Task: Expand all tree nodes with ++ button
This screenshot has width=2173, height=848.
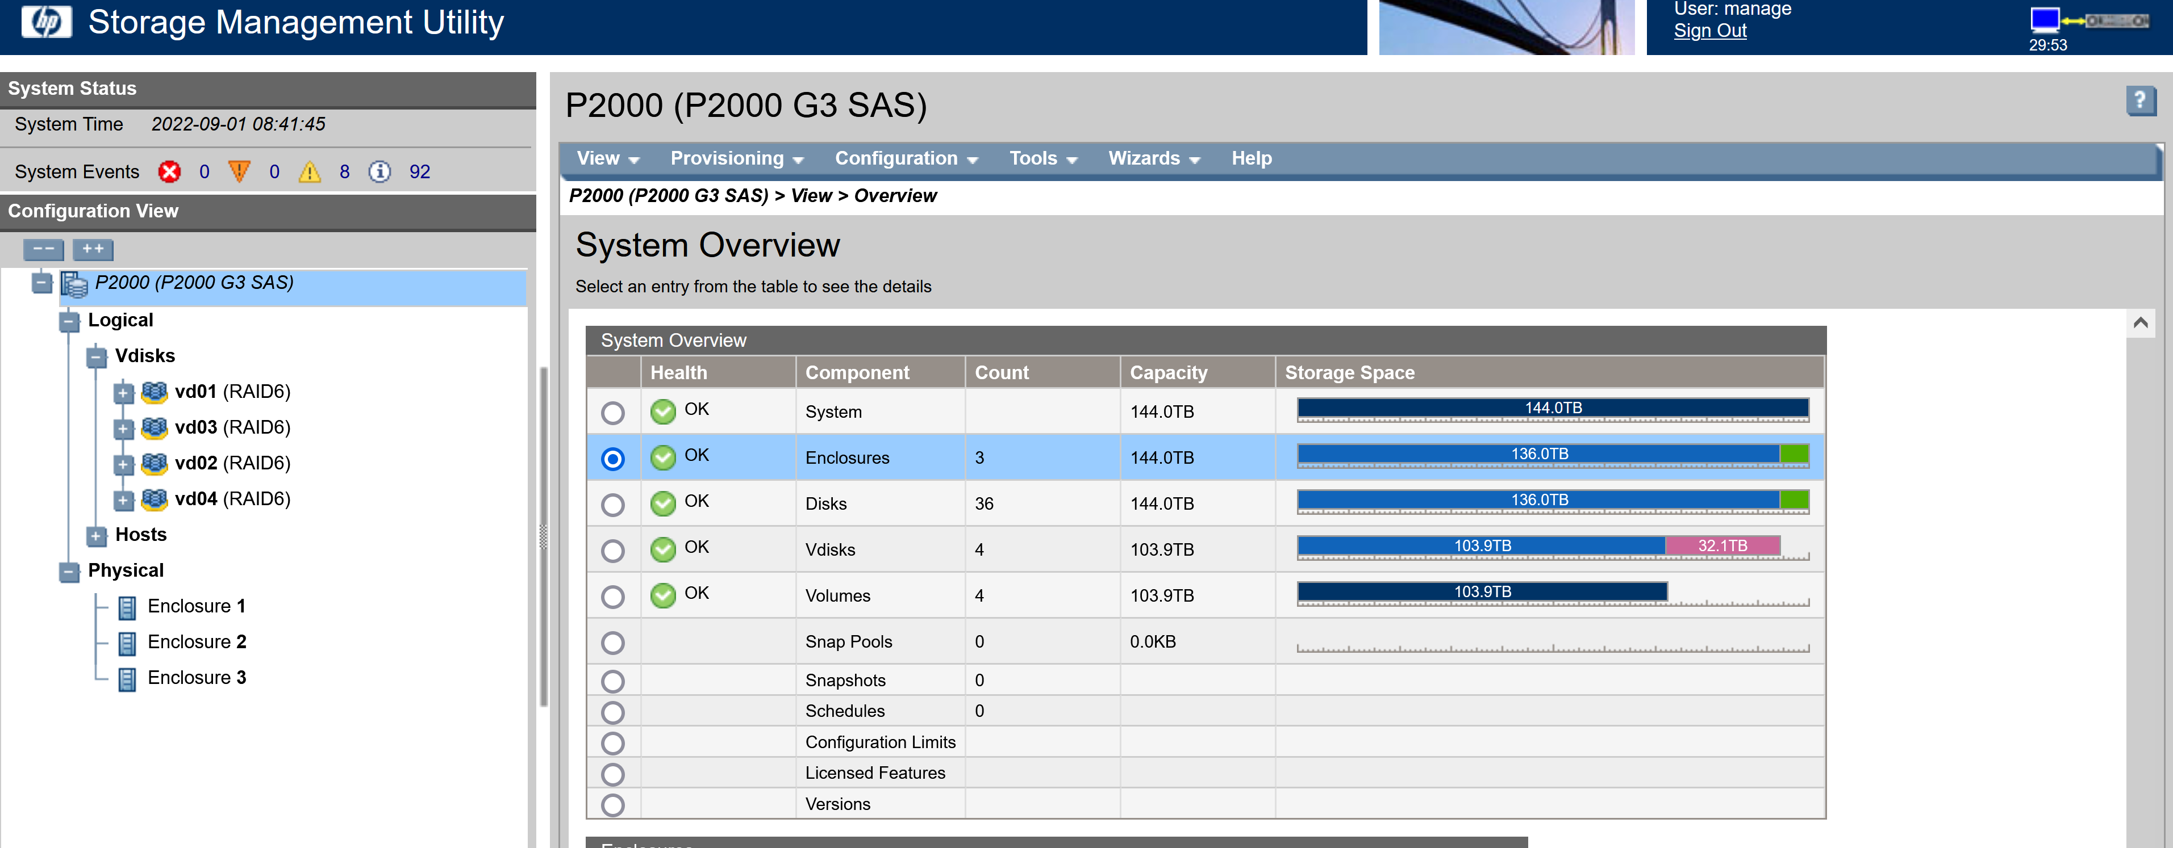Action: pyautogui.click(x=93, y=250)
